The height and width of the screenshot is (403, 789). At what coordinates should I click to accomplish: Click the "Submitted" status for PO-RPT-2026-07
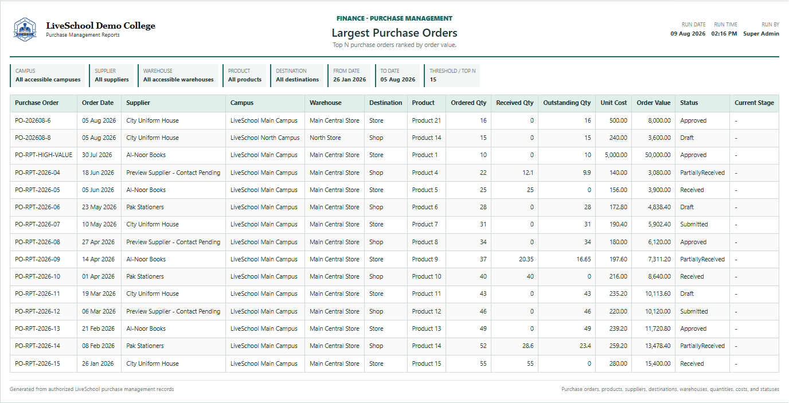pyautogui.click(x=694, y=224)
